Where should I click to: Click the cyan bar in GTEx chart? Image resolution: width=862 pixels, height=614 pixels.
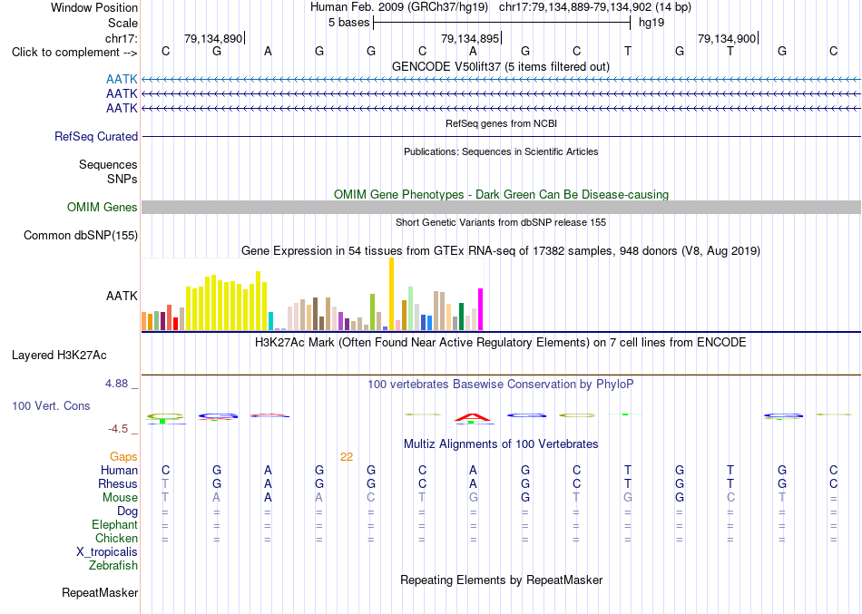[x=270, y=321]
